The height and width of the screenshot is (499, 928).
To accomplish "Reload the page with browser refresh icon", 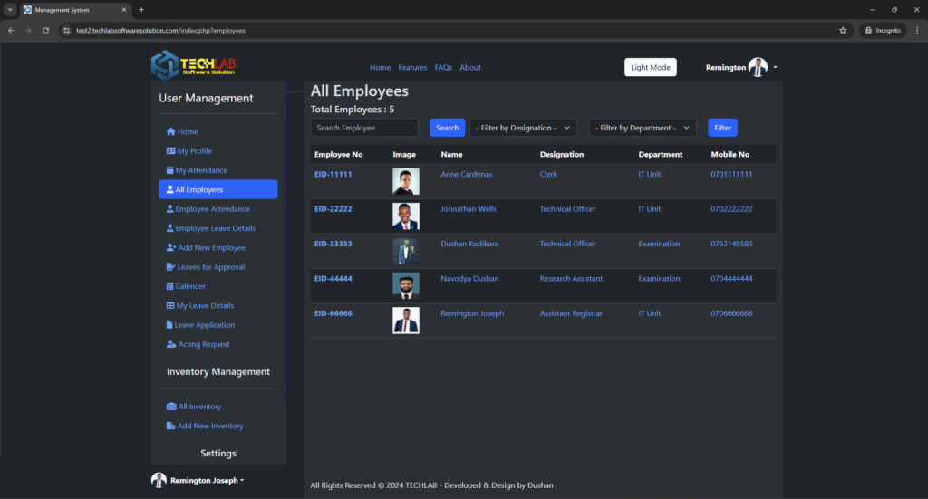I will click(x=45, y=30).
